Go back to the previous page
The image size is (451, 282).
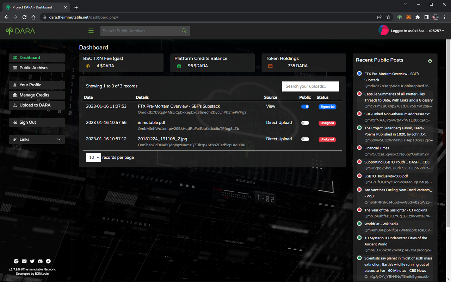pyautogui.click(x=6, y=17)
